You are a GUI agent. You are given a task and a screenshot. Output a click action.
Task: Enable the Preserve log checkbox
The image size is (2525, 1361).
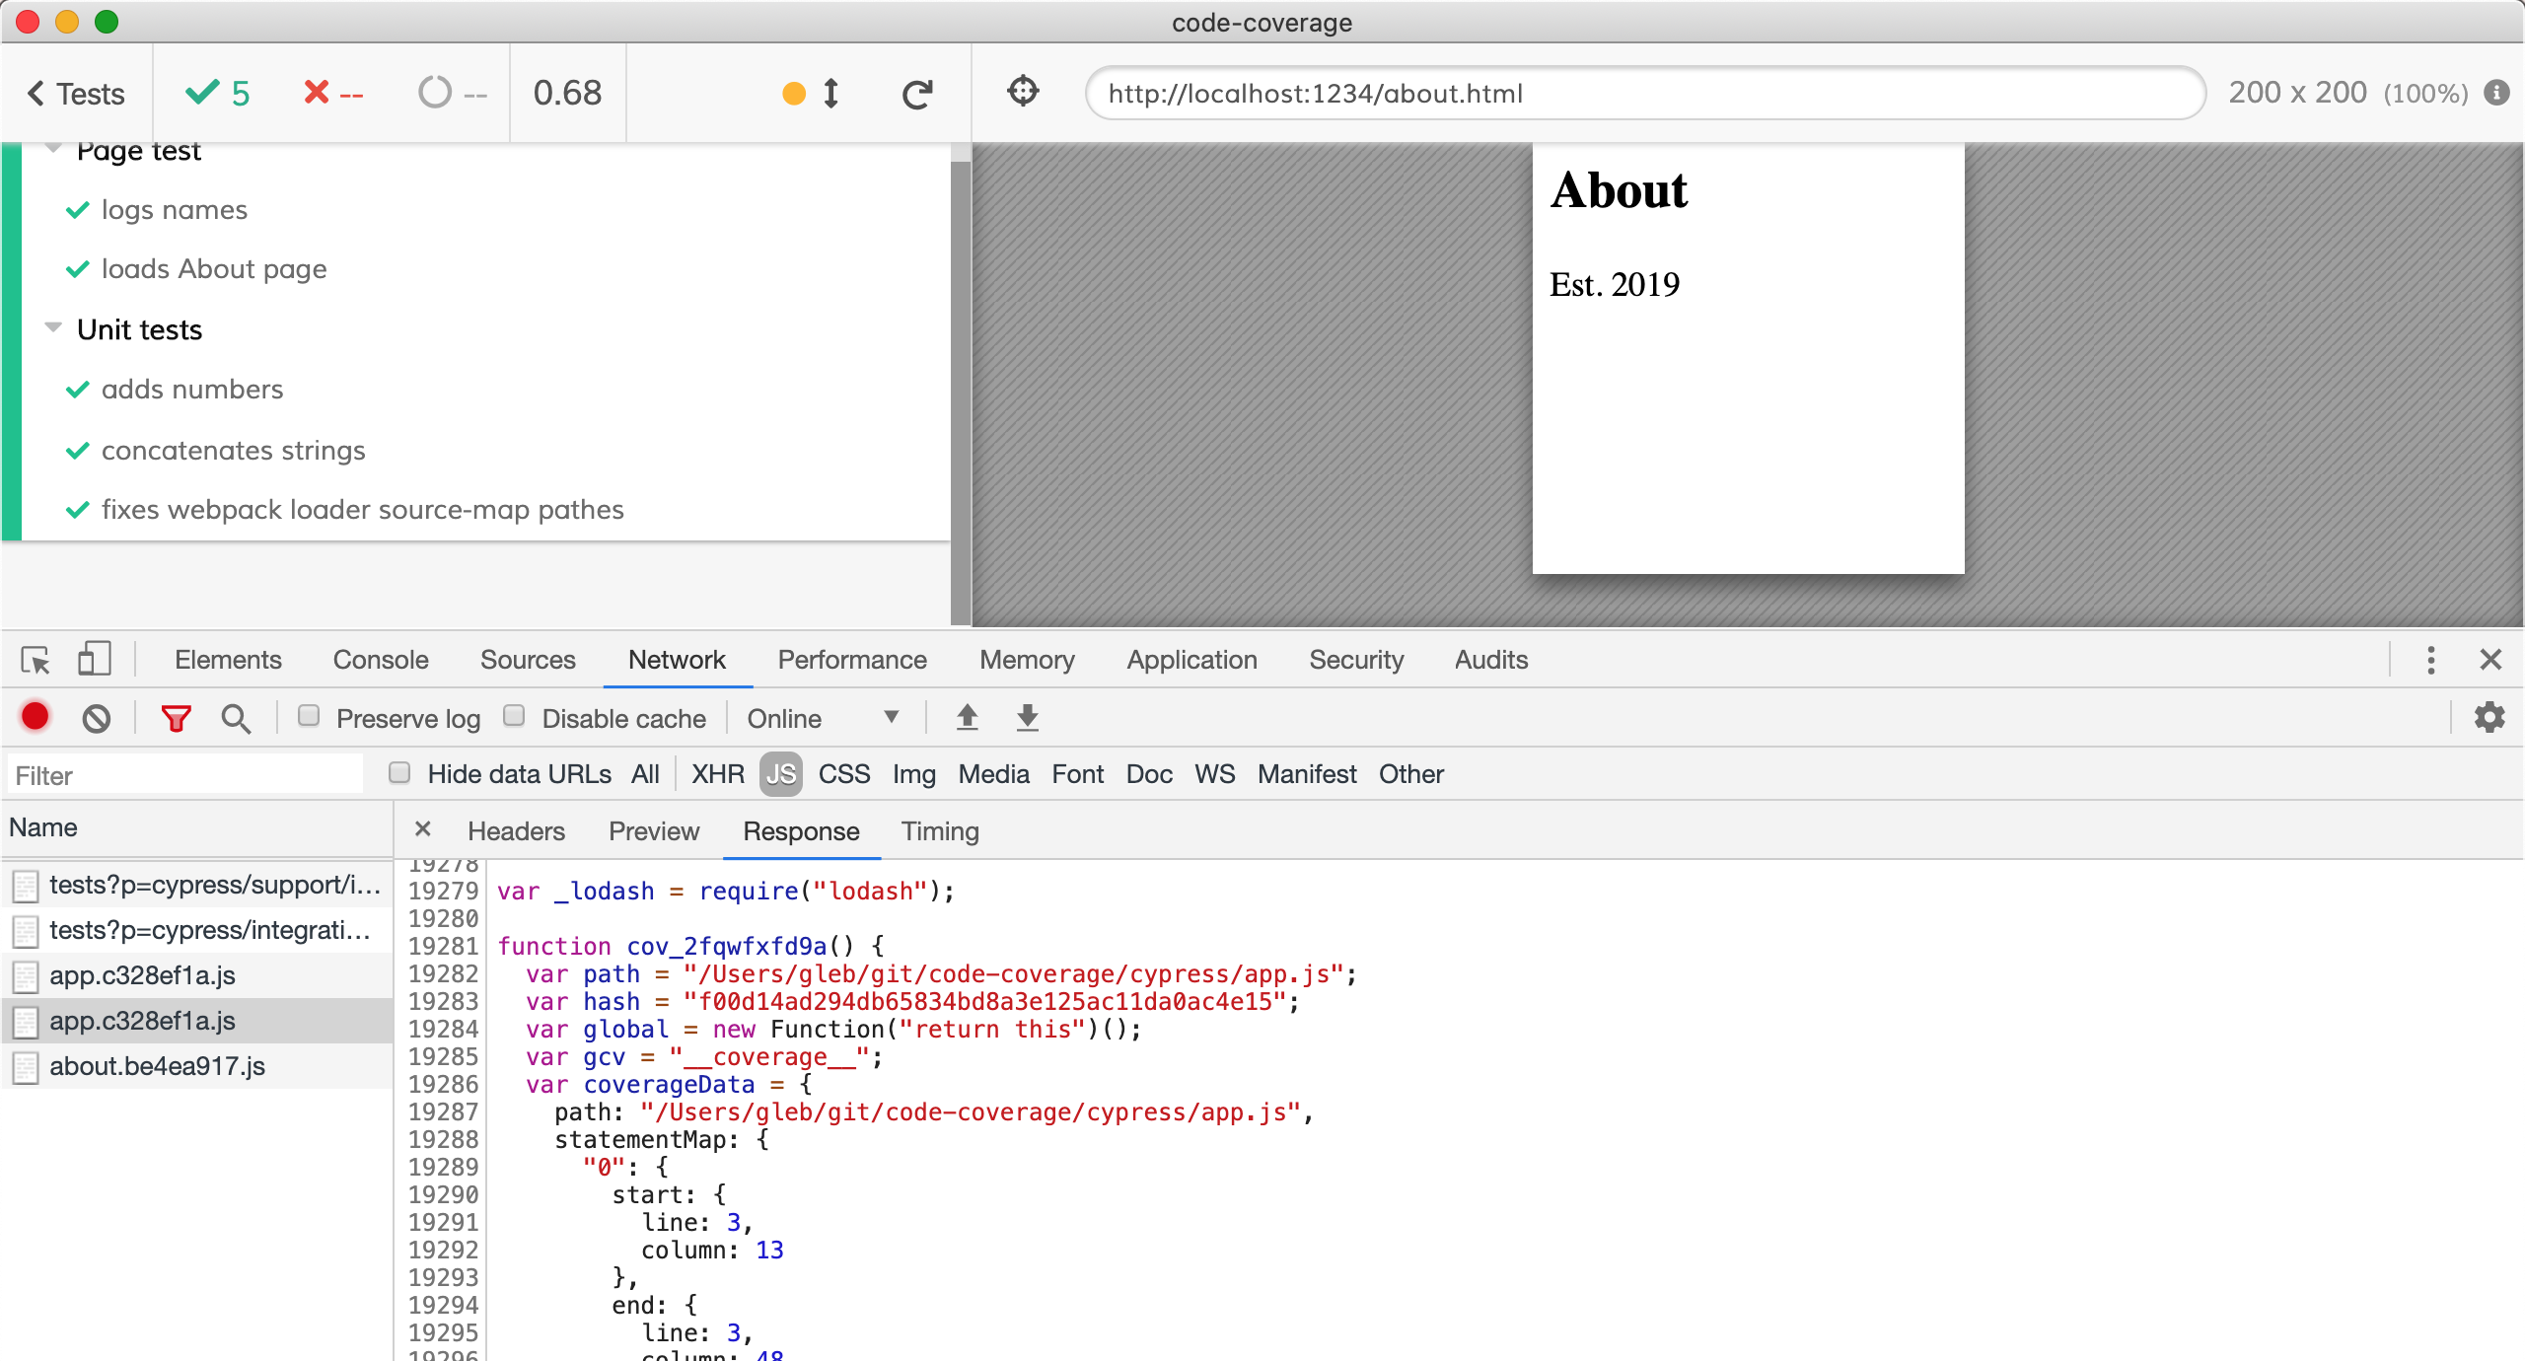(309, 716)
